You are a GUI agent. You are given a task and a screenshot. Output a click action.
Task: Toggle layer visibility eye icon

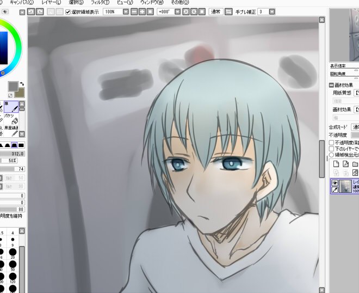(335, 183)
